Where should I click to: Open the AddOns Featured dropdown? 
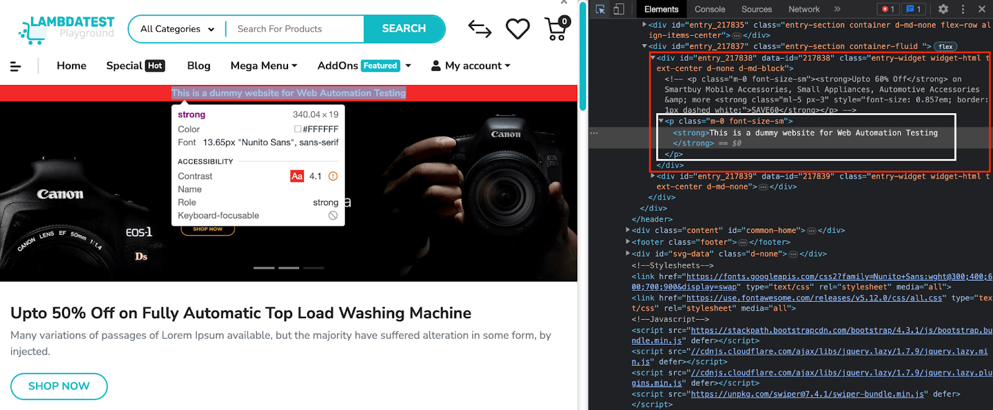pyautogui.click(x=364, y=66)
